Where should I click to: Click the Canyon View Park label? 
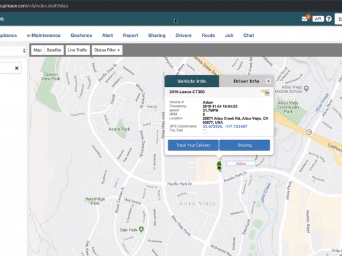click(51, 76)
